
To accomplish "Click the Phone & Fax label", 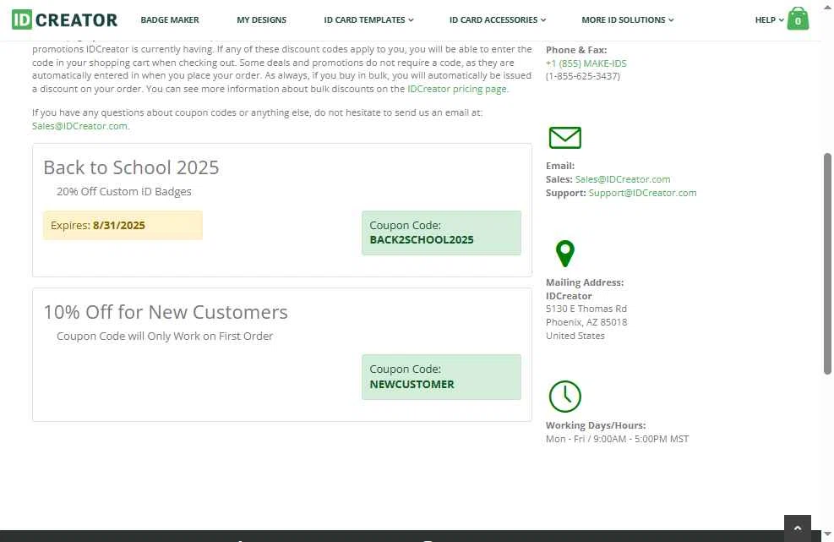I will coord(576,50).
